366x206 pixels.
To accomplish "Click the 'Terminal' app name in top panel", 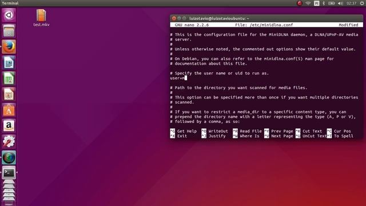I will (10, 3).
